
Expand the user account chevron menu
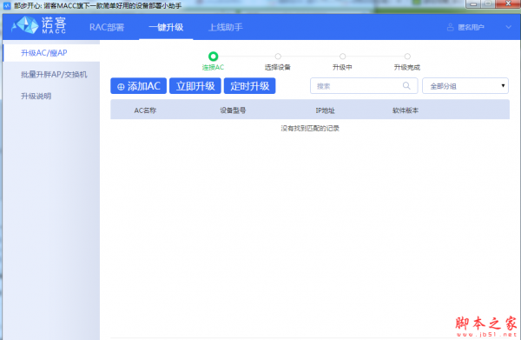(508, 27)
